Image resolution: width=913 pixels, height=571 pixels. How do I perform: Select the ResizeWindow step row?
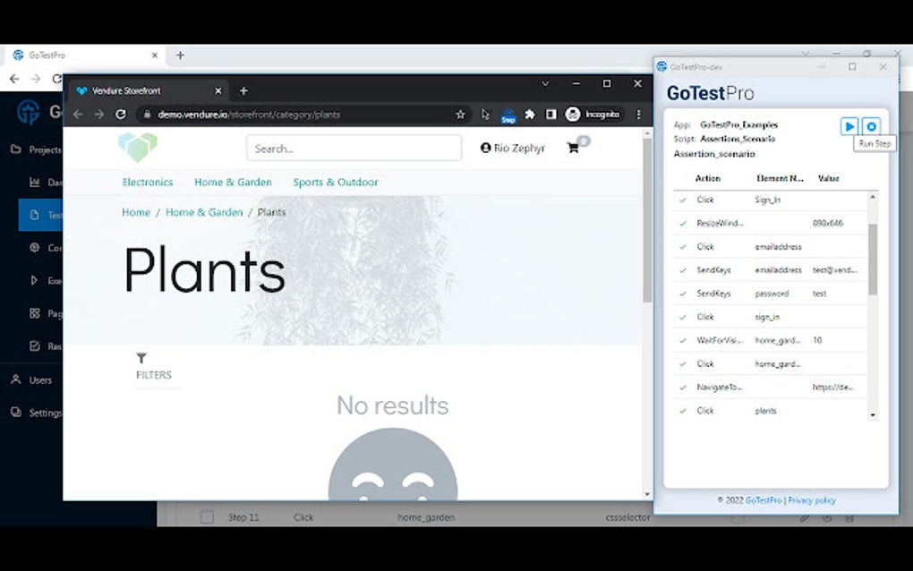(770, 223)
